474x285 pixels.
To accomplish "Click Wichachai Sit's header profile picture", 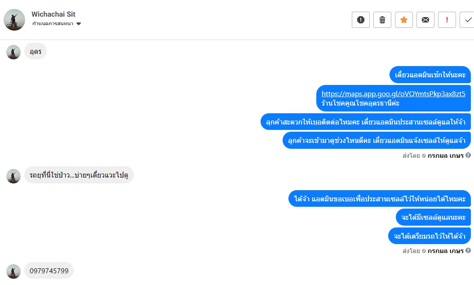I will (14, 20).
